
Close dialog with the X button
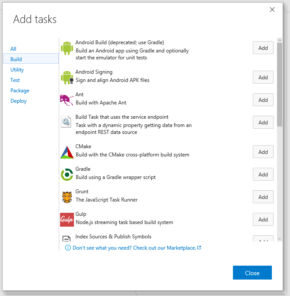(272, 10)
